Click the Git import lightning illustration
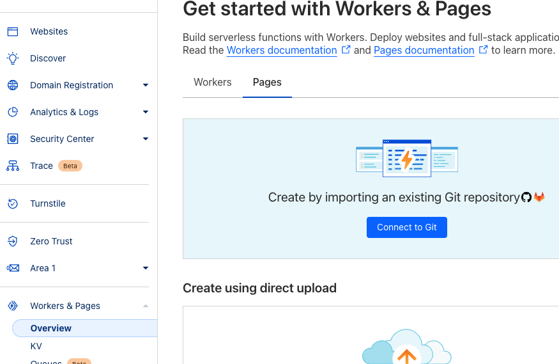559x364 pixels. point(407,158)
